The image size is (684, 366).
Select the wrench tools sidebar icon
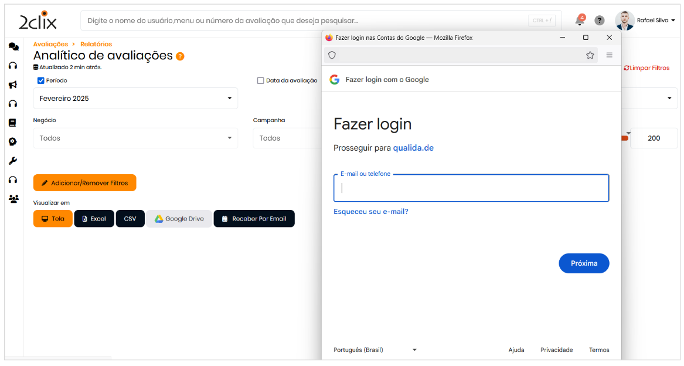coord(13,161)
